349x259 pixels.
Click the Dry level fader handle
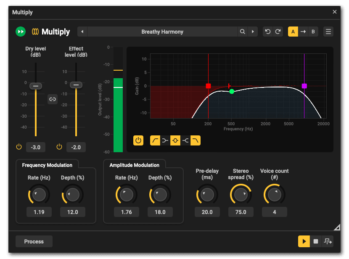coord(36,86)
